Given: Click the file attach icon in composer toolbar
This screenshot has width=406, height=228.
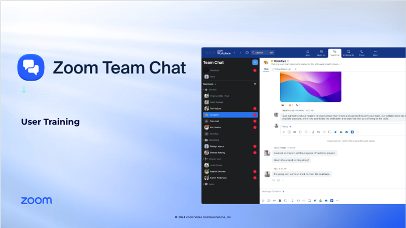Looking at the screenshot, I should pyautogui.click(x=280, y=201).
